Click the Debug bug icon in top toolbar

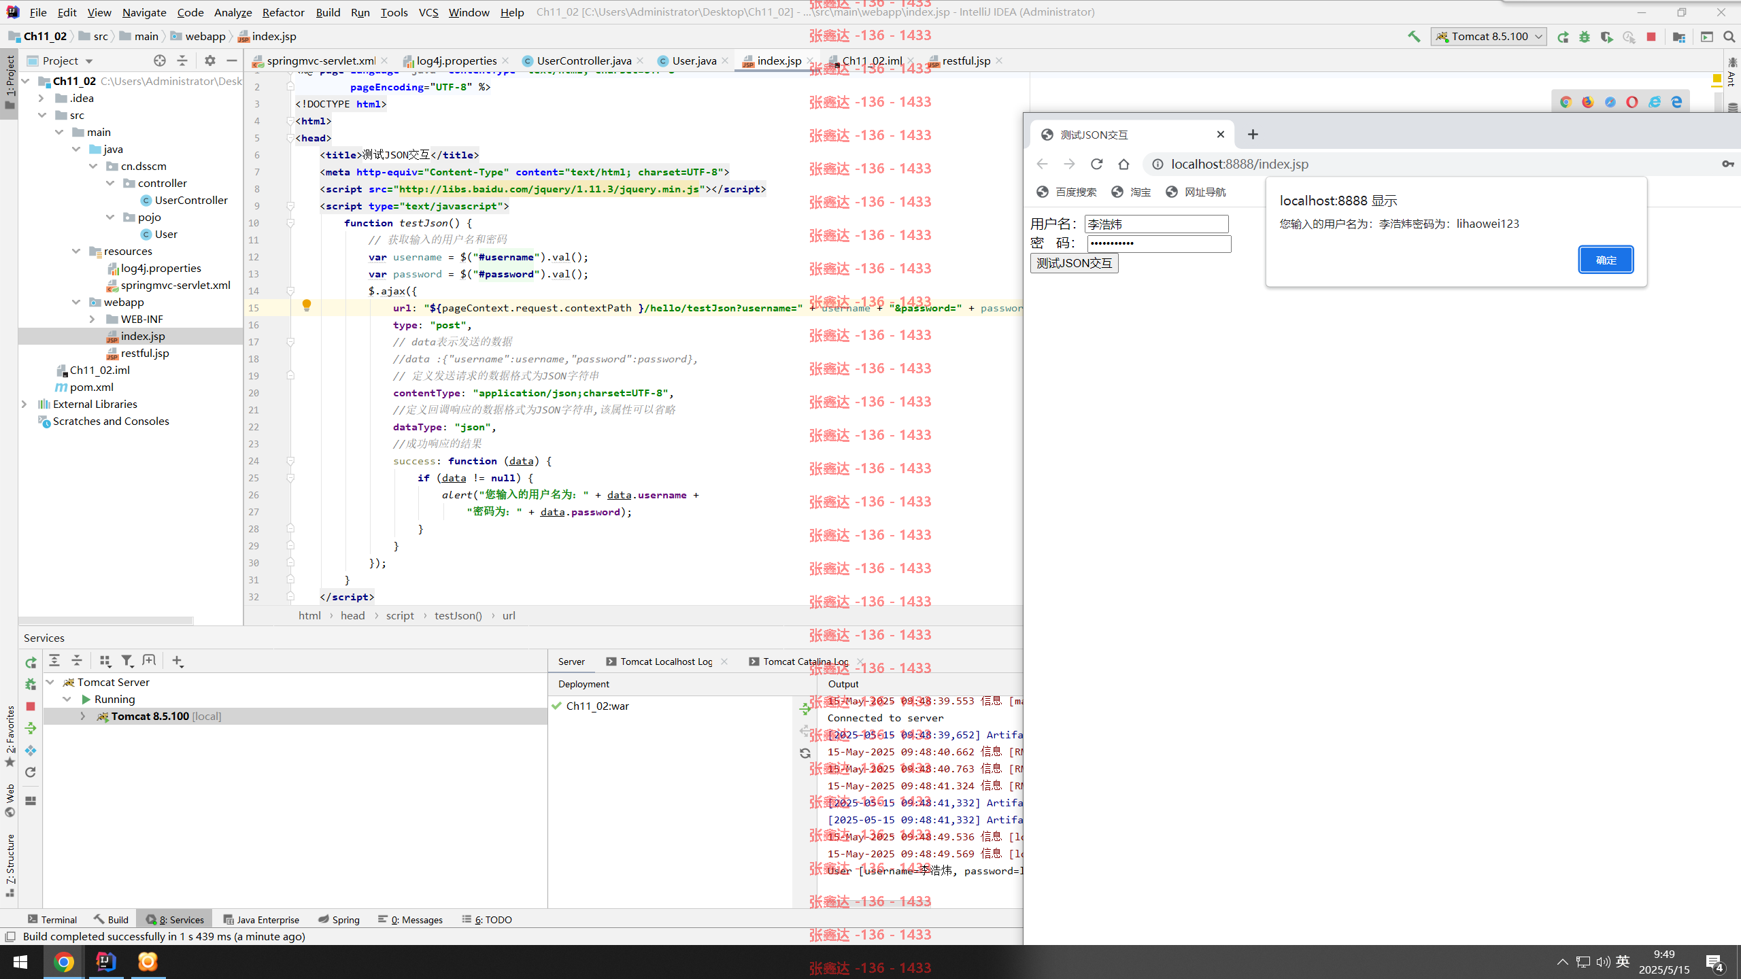click(x=1585, y=37)
